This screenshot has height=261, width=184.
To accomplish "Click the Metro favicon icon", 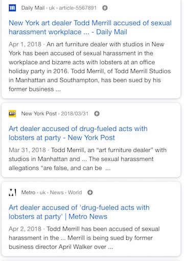I will (x=12, y=192).
